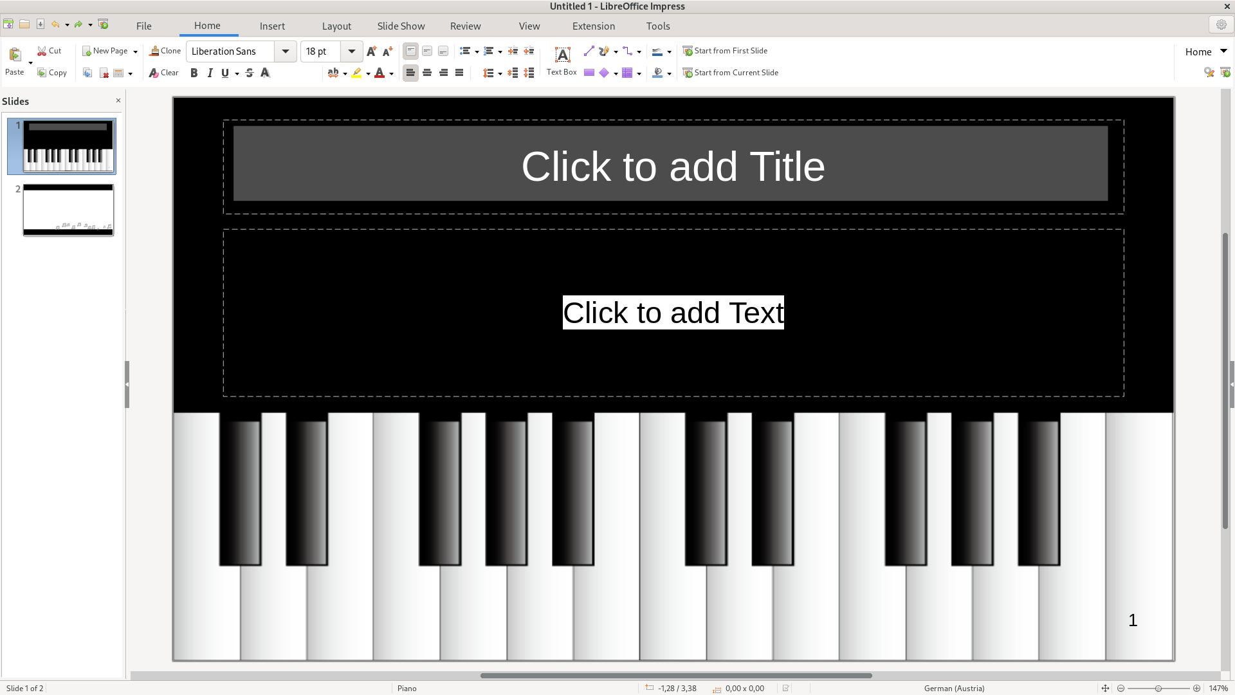Expand the 18 pt font size dropdown

[352, 51]
